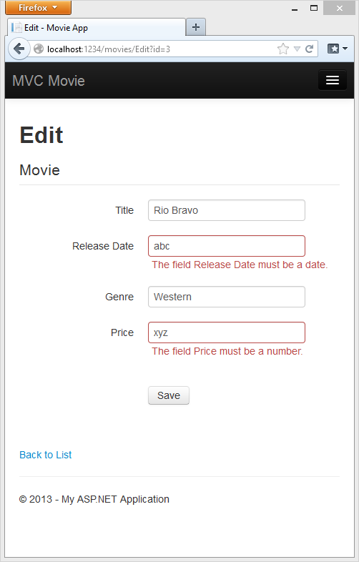This screenshot has height=562, width=359.
Task: Click the MVC Movie brand link
Action: (49, 81)
